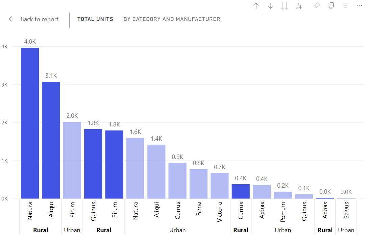
Task: Click Back to report link
Action: (x=39, y=19)
